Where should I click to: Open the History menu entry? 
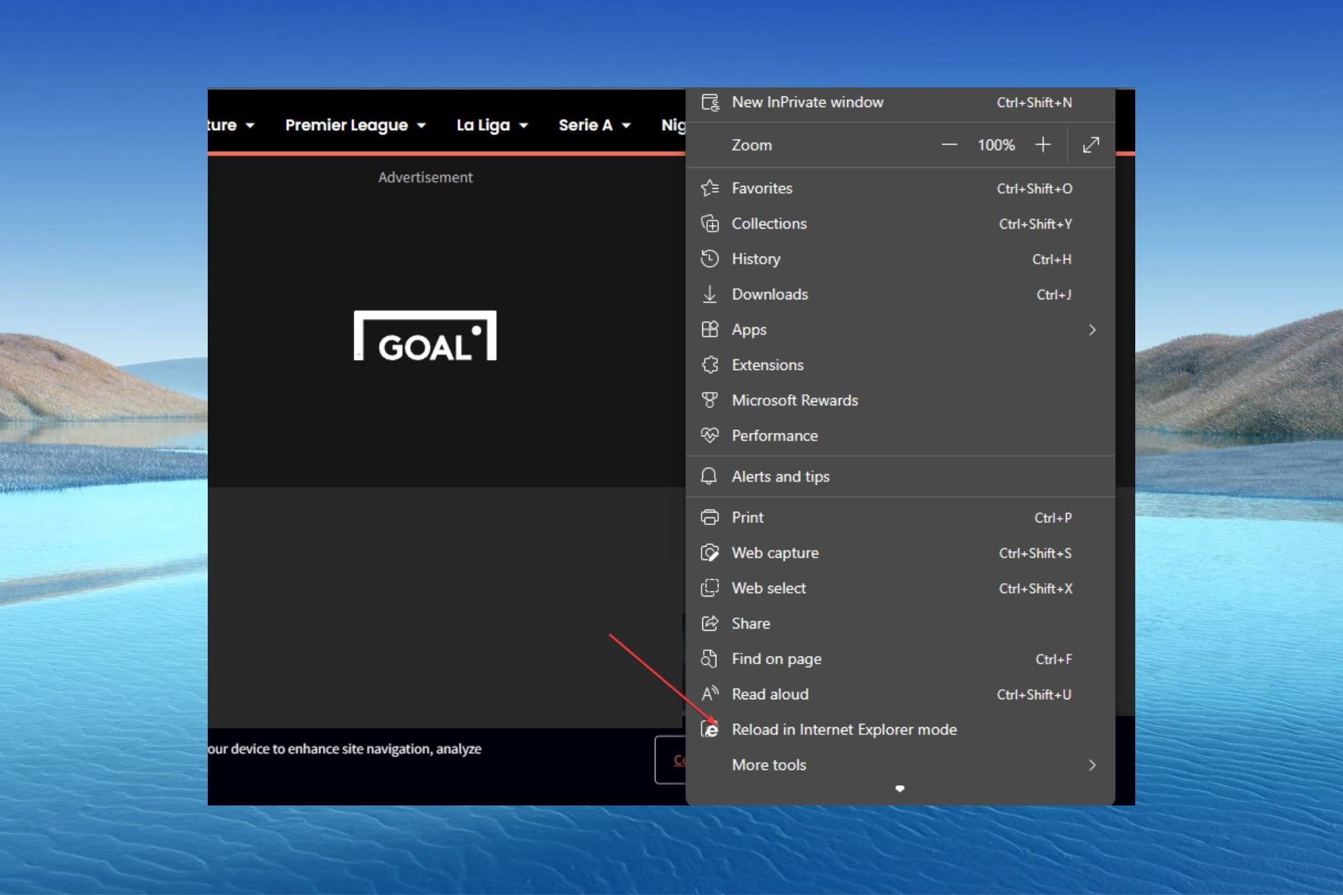900,259
